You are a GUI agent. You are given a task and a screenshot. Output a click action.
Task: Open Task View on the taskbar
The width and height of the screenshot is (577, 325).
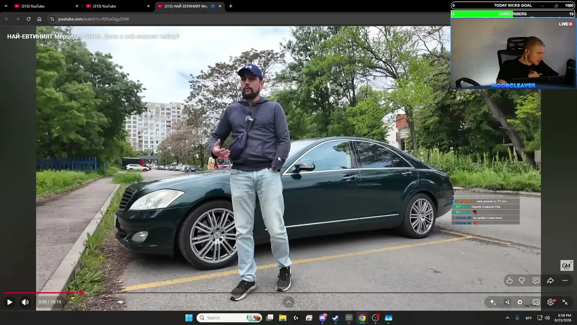coord(270,318)
